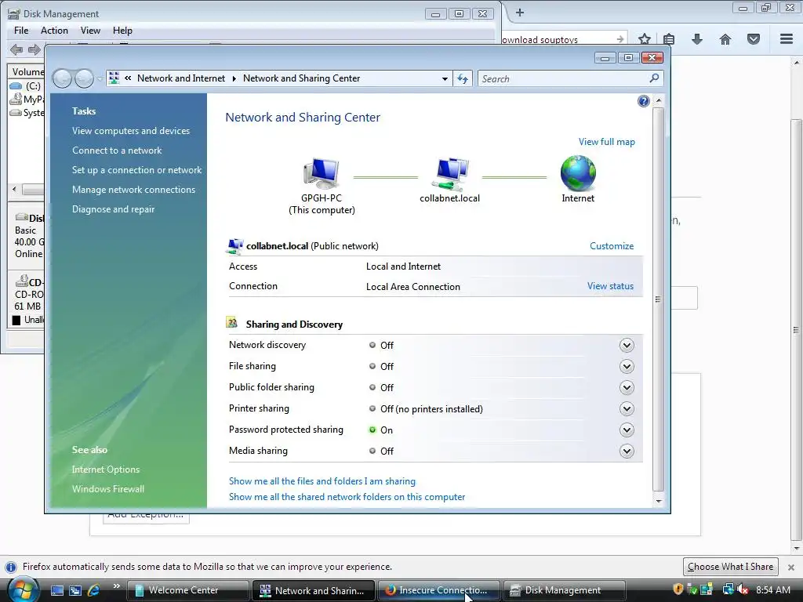Click the Back navigation arrow button

click(x=63, y=78)
